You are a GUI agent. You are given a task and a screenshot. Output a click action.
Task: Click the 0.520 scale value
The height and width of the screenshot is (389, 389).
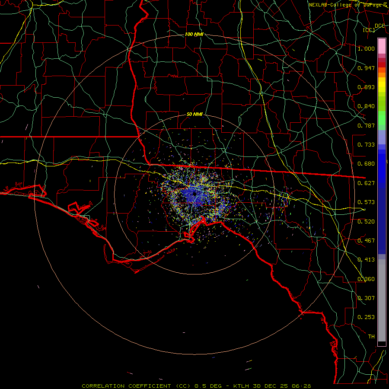(366, 222)
